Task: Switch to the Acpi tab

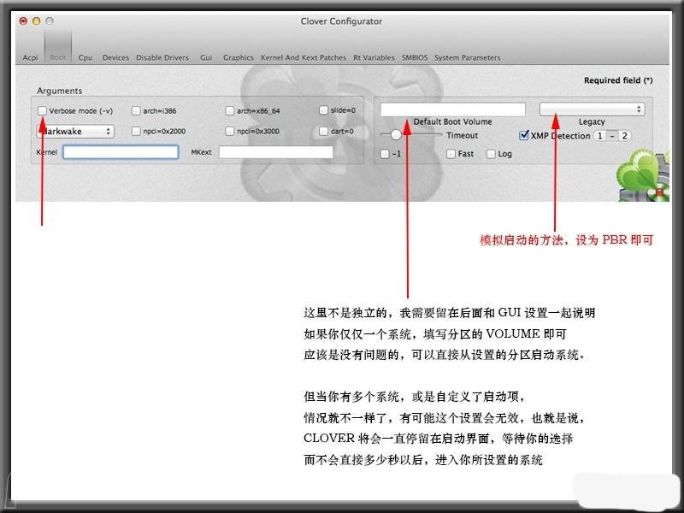Action: pos(30,57)
